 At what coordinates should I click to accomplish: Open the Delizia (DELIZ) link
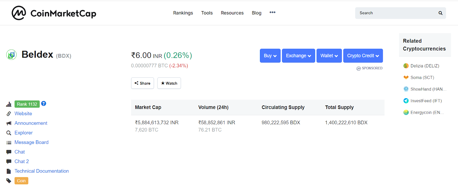point(425,66)
